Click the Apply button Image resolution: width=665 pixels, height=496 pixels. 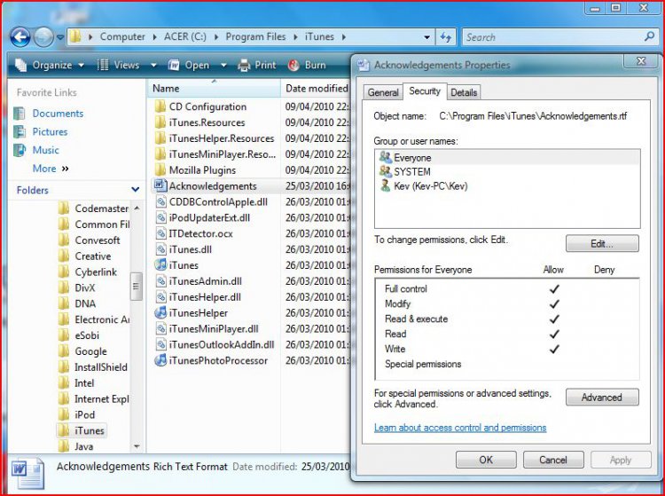621,460
